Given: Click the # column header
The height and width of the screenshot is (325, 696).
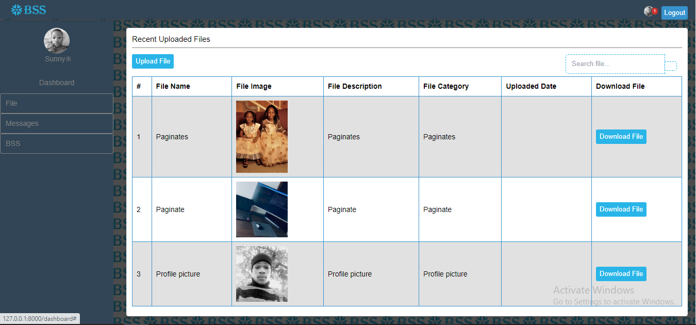Looking at the screenshot, I should coord(142,86).
